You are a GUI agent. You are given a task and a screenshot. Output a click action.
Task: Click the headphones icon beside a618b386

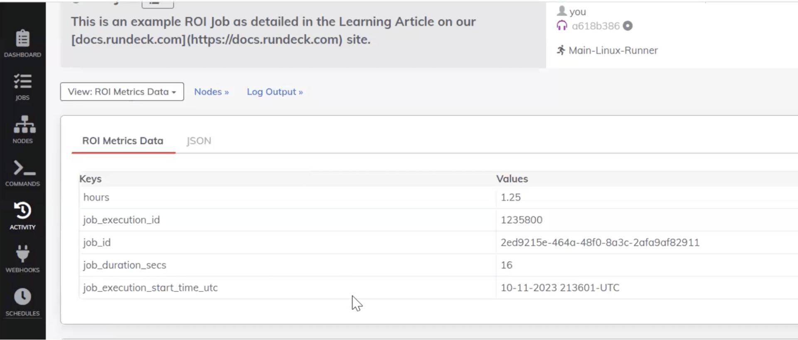point(562,26)
